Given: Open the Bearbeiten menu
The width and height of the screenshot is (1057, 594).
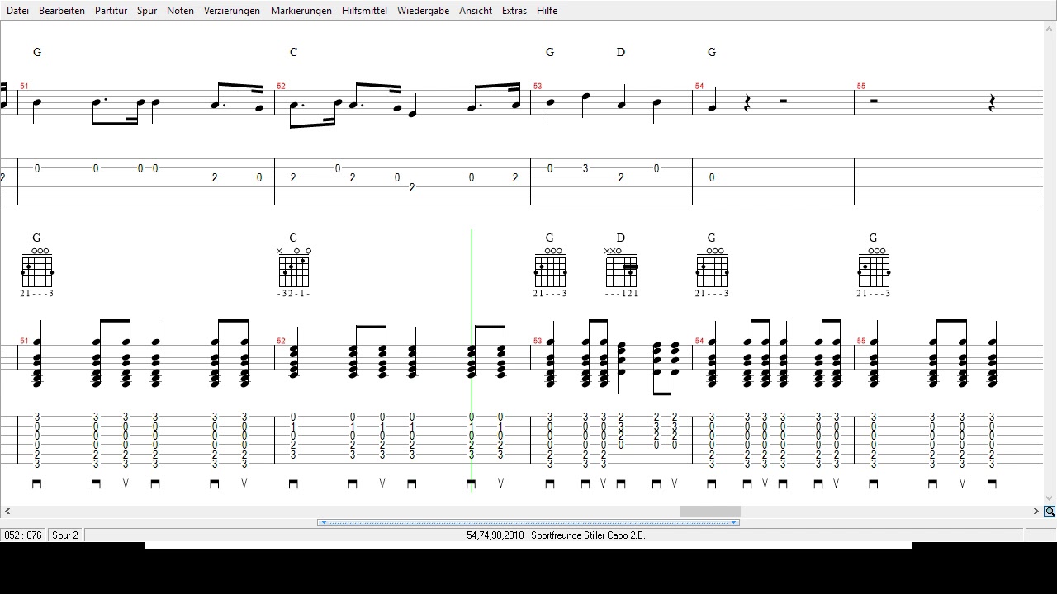Looking at the screenshot, I should [62, 11].
